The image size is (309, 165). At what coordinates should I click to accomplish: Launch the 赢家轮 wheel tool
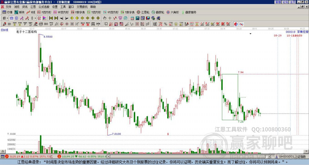coord(158,12)
